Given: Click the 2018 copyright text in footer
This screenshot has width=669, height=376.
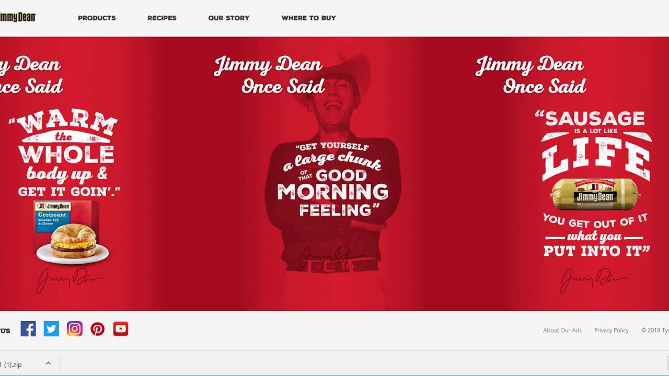Looking at the screenshot, I should tap(655, 330).
